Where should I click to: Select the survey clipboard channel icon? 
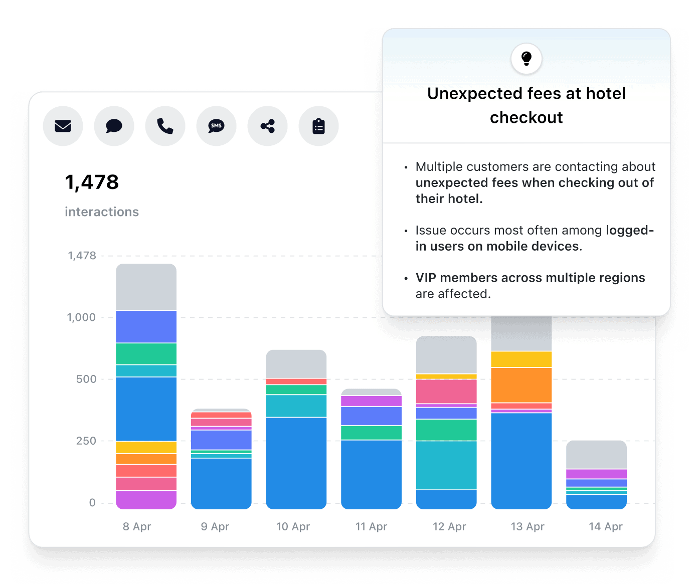coord(318,126)
